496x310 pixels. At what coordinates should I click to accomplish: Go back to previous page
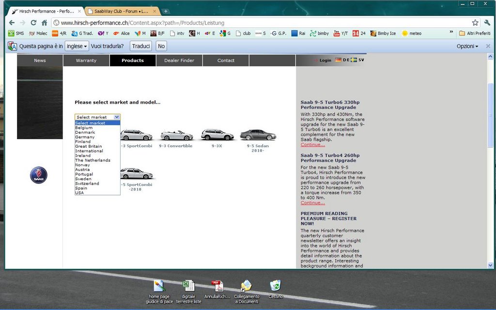point(12,23)
